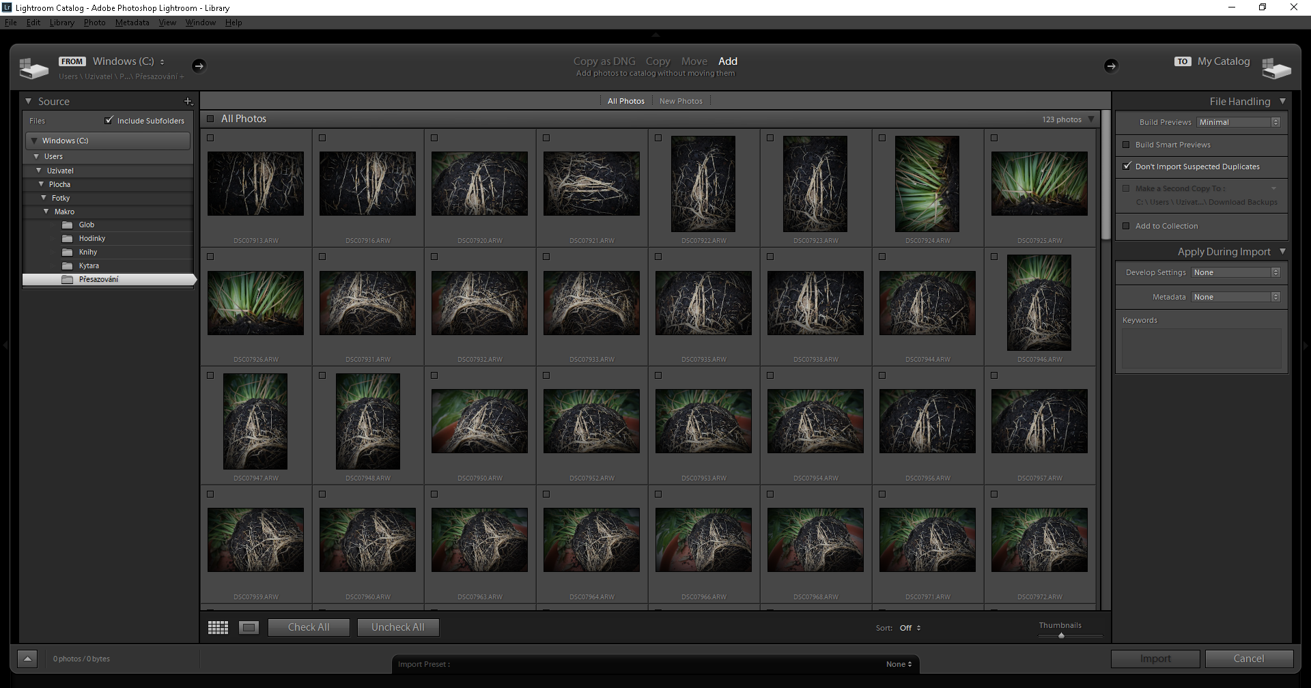Click the source hard drive icon

point(33,68)
